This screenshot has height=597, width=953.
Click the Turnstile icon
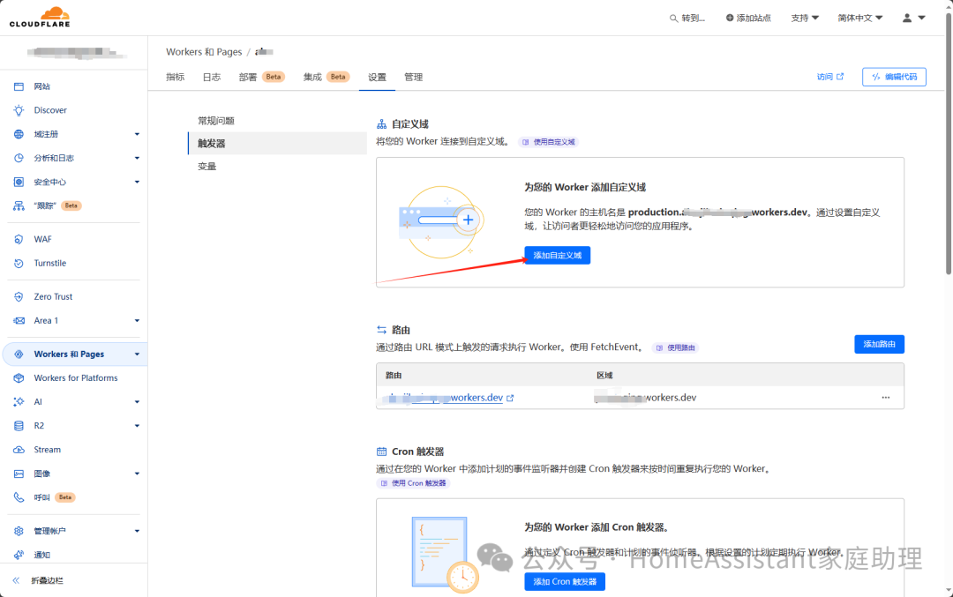pos(19,264)
